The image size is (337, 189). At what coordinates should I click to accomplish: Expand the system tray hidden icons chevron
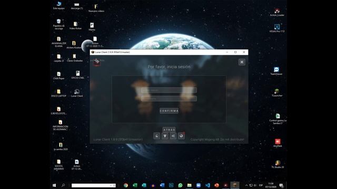pyautogui.click(x=246, y=185)
